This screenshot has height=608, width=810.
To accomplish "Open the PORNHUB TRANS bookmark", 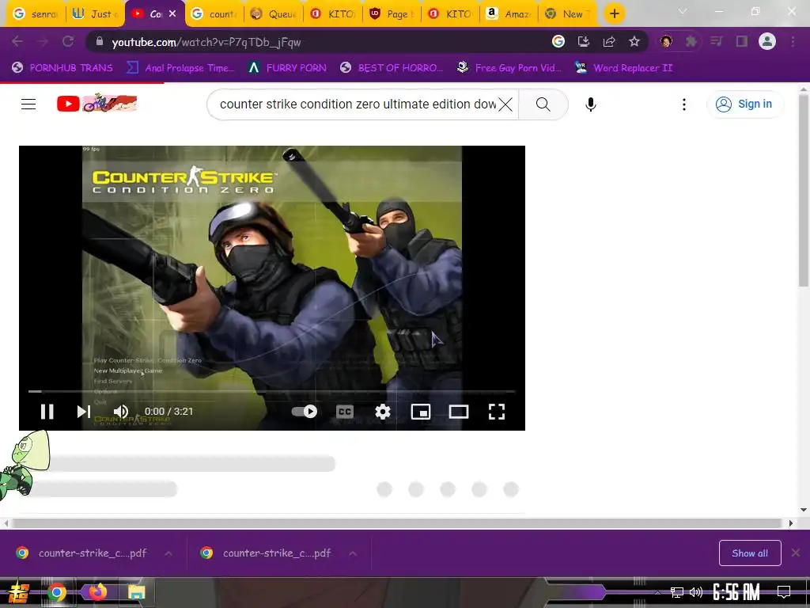I will click(62, 68).
